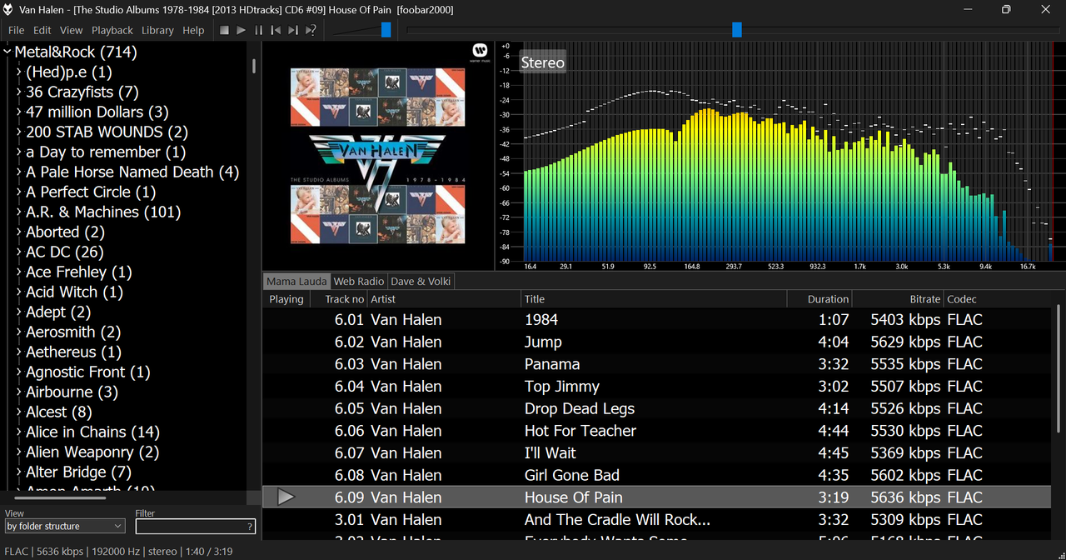
Task: Open the Library menu
Action: coord(157,30)
